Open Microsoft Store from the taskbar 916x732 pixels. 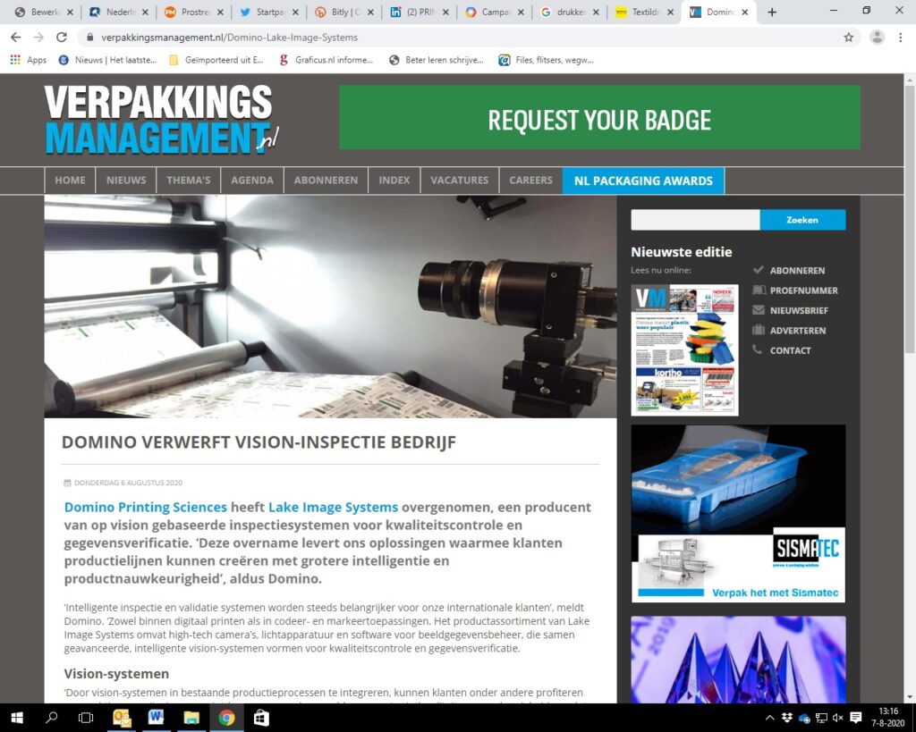[x=261, y=718]
